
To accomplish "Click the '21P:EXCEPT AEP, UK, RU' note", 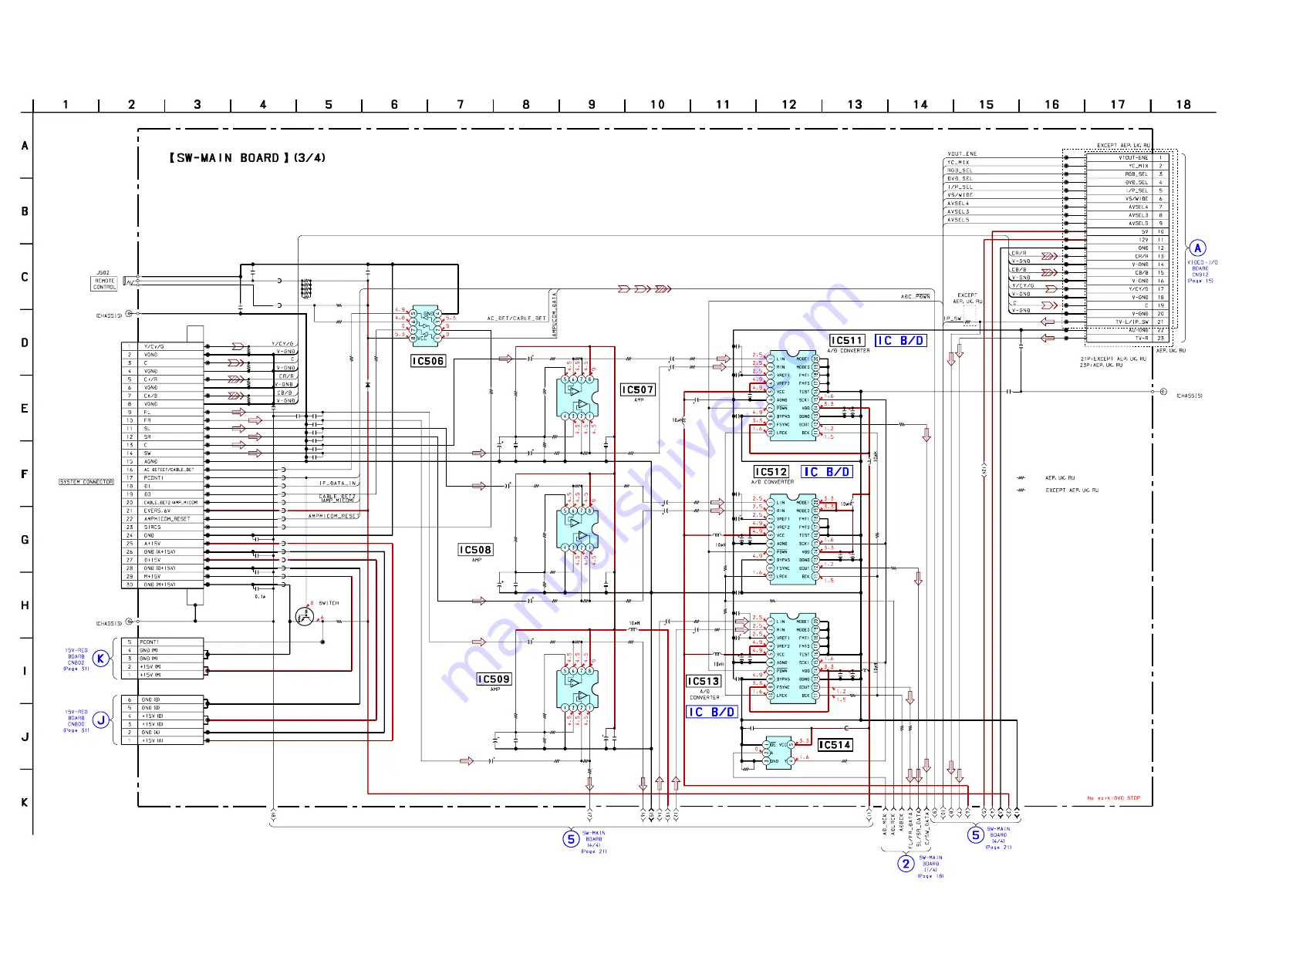I will click(x=1113, y=359).
